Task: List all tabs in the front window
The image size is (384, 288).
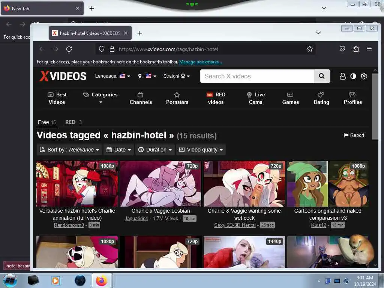Action: 318,33
